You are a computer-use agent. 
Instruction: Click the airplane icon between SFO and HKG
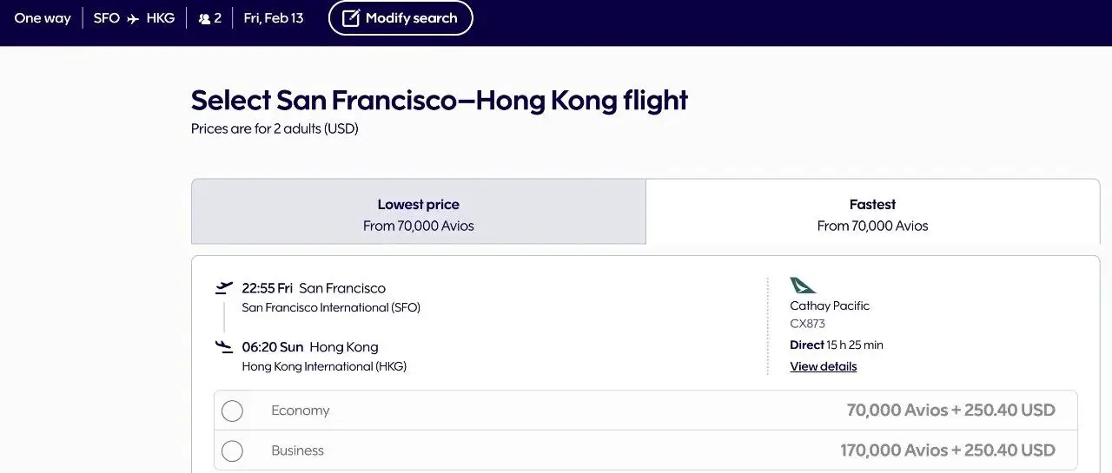click(x=133, y=19)
